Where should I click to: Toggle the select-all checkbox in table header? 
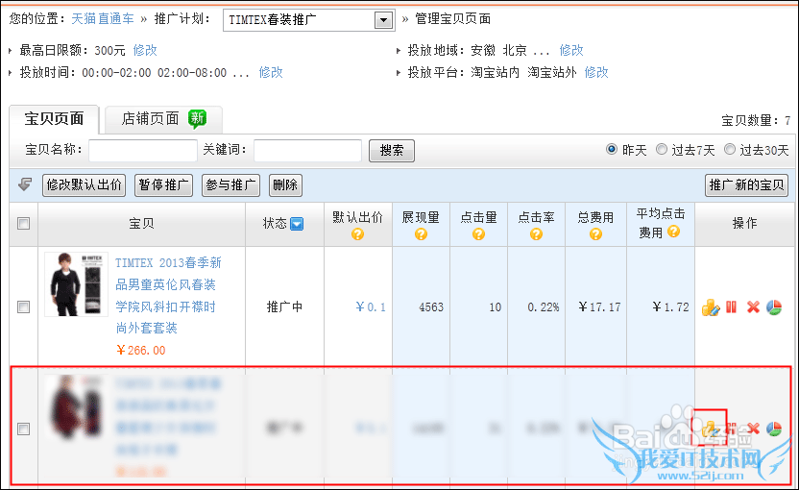tap(23, 223)
